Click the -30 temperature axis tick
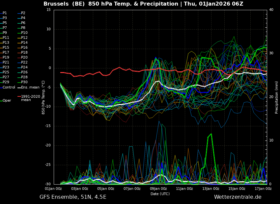Image resolution: width=280 pixels, height=204 pixels. coord(48,184)
